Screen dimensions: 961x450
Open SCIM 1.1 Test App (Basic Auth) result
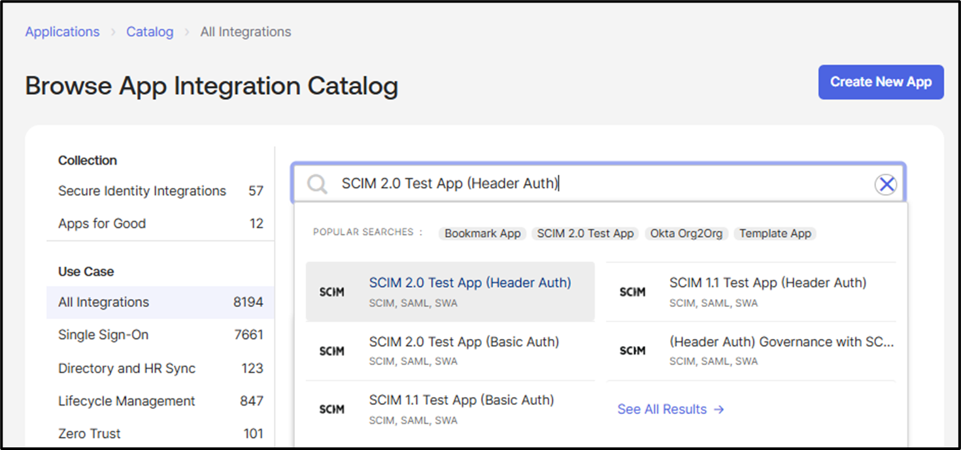click(x=450, y=410)
